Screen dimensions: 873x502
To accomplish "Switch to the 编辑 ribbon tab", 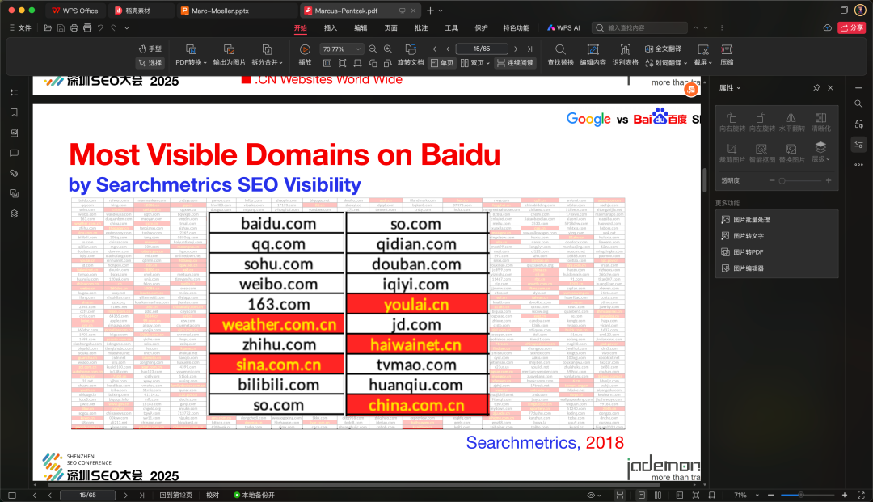I will click(x=361, y=27).
